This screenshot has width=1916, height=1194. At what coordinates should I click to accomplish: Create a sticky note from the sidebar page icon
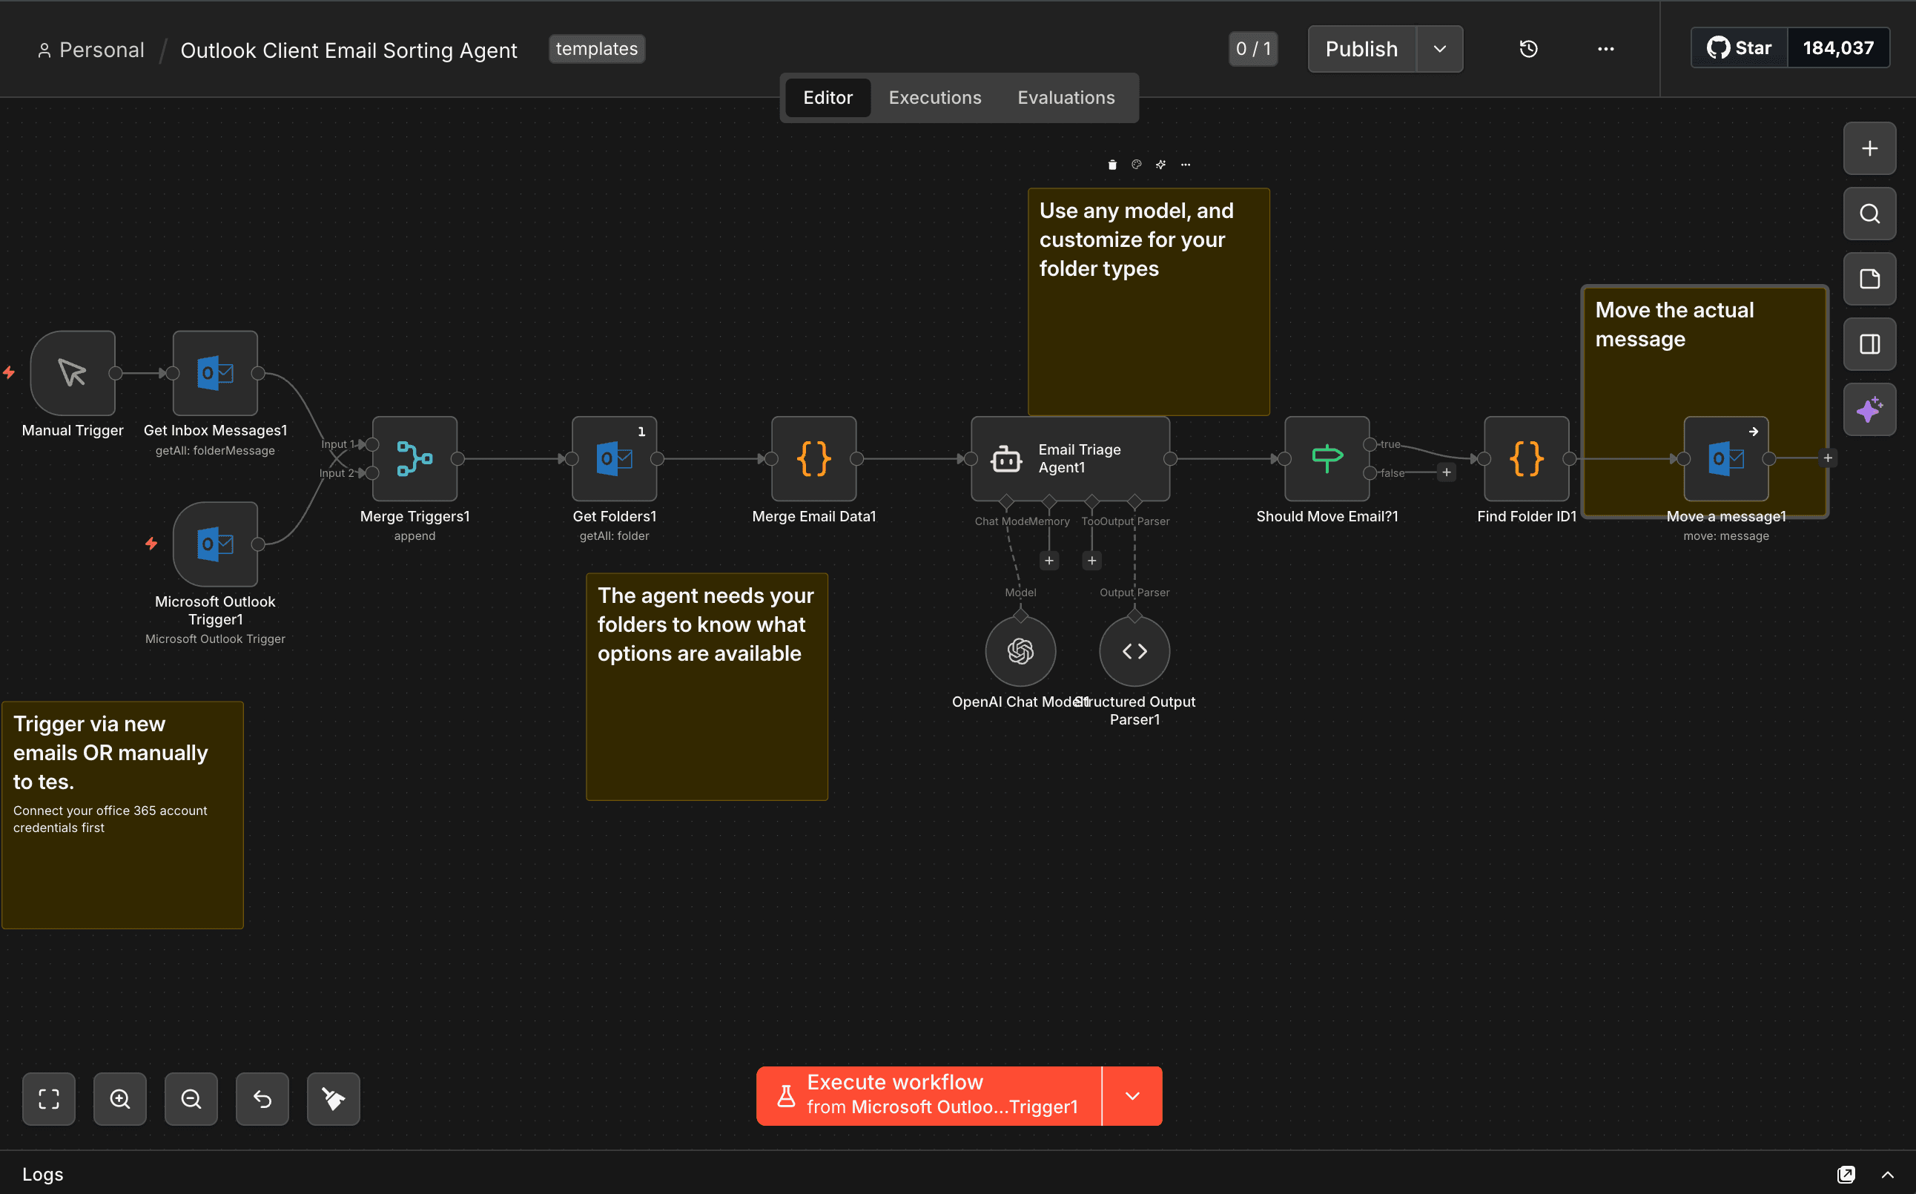[x=1869, y=279]
